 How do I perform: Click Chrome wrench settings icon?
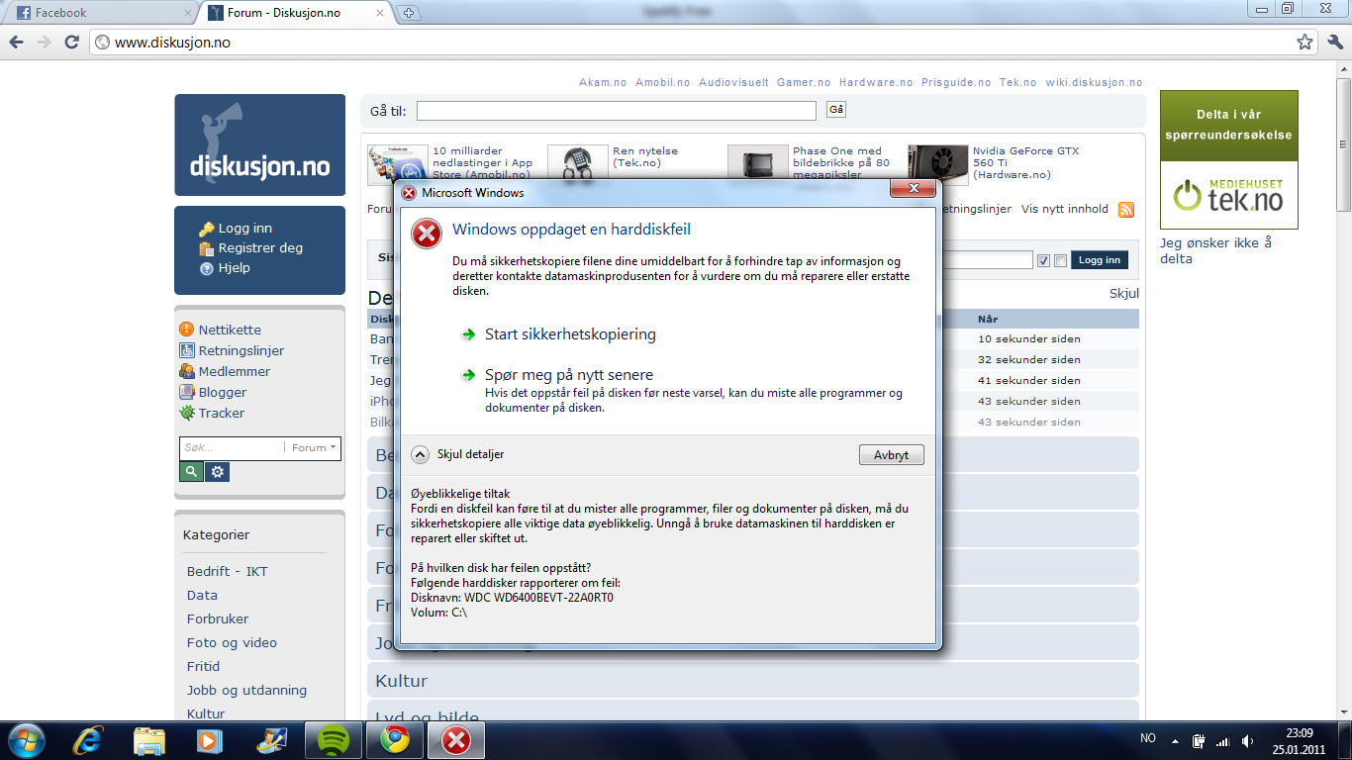coord(1334,42)
